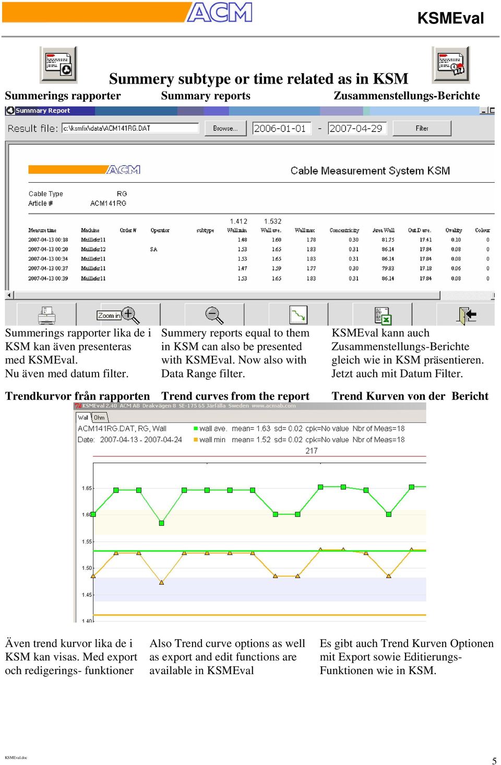Click the KSMEval trend window title icon
The image size is (501, 765).
(x=78, y=406)
